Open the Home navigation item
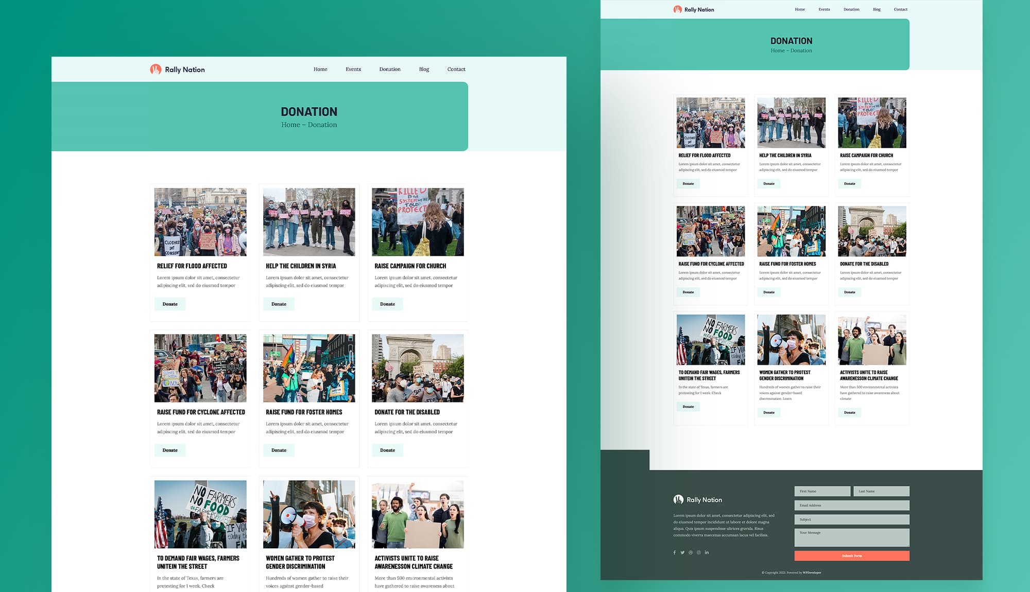 [320, 69]
